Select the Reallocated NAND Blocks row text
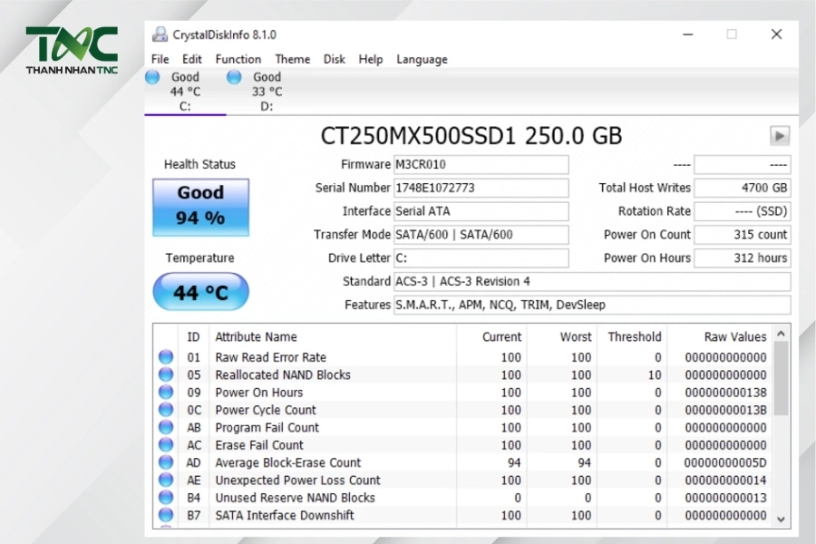The height and width of the screenshot is (544, 816). [x=283, y=374]
